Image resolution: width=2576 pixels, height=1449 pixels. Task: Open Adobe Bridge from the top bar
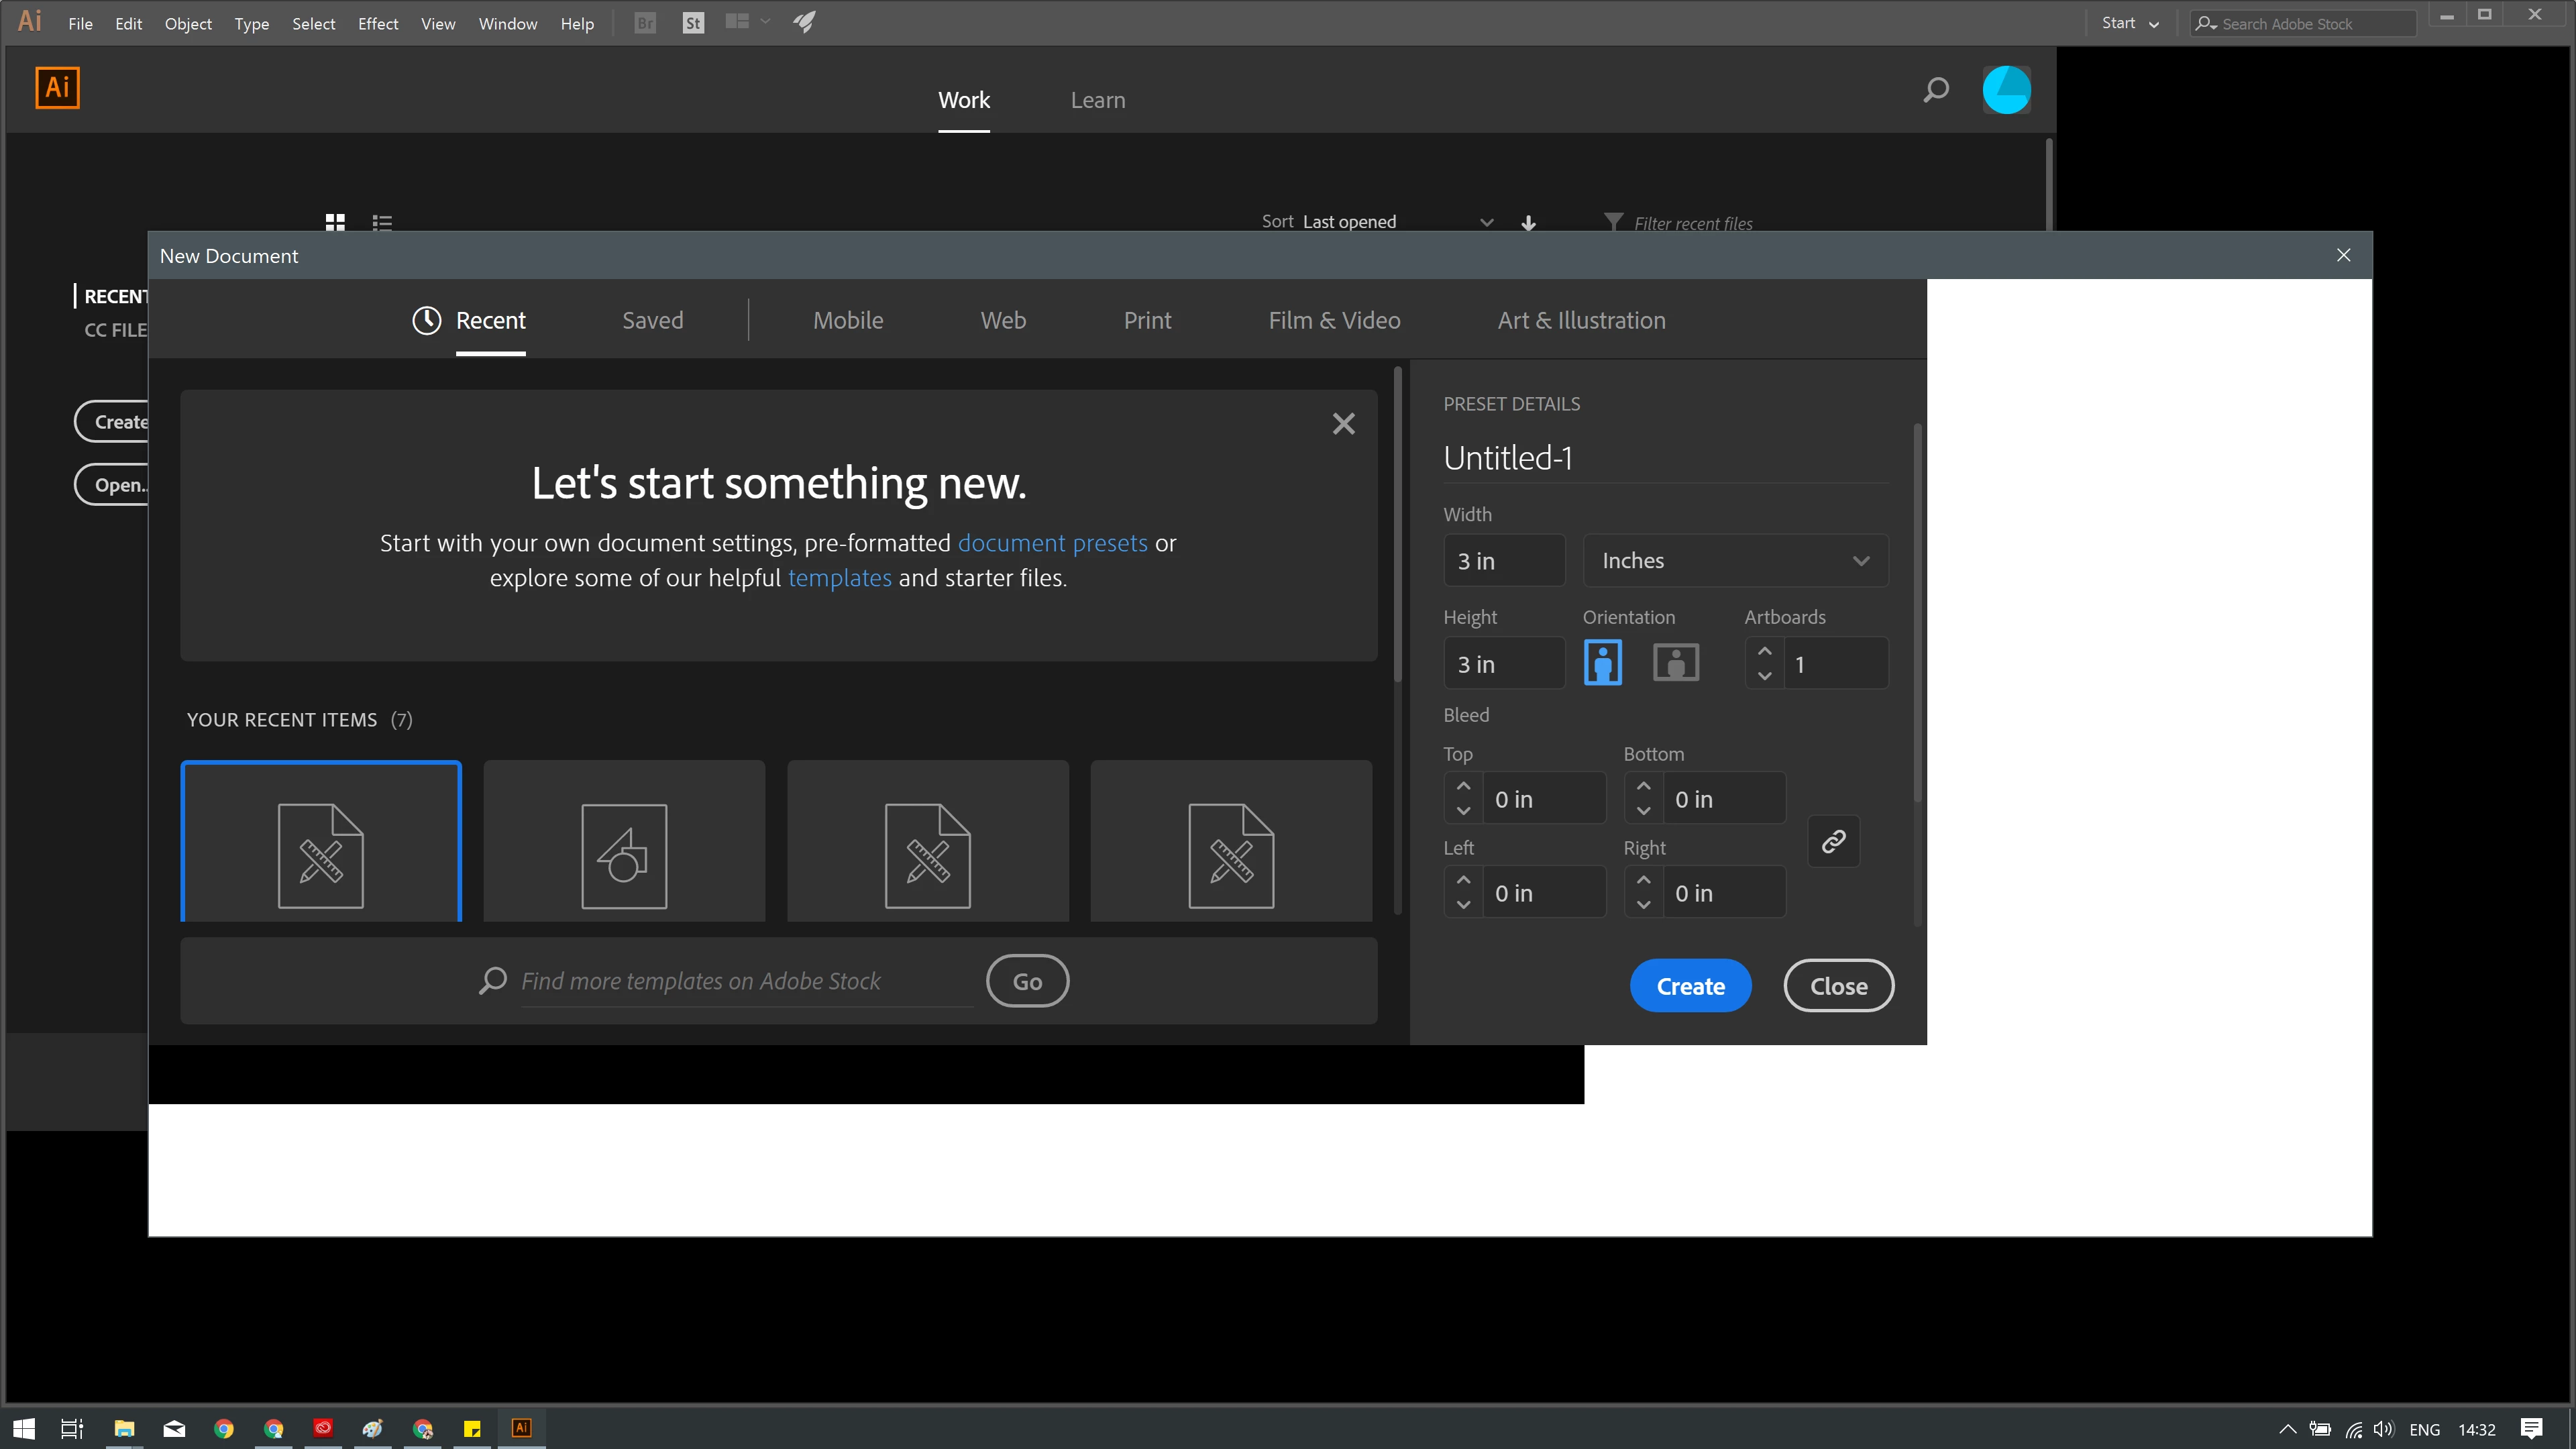tap(645, 23)
